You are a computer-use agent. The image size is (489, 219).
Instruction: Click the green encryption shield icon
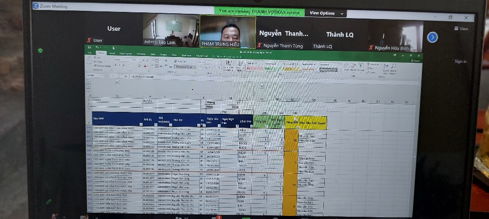pyautogui.click(x=41, y=50)
